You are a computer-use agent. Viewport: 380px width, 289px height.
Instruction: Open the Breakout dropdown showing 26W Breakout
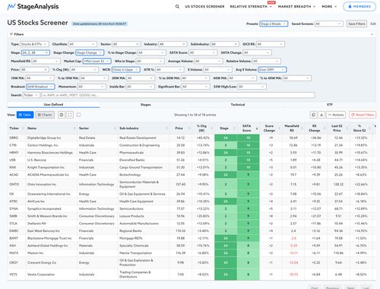point(40,87)
